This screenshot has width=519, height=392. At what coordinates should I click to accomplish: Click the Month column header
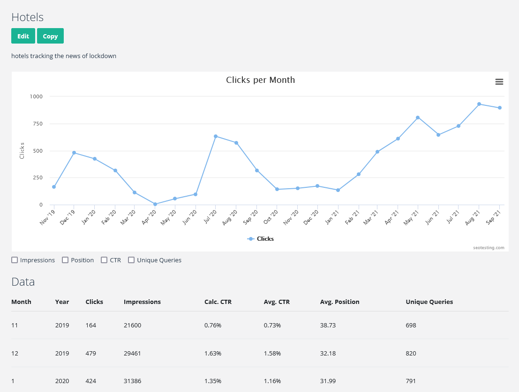[x=21, y=302]
